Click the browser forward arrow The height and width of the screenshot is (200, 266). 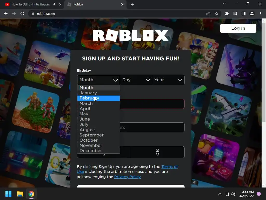[x=14, y=14]
